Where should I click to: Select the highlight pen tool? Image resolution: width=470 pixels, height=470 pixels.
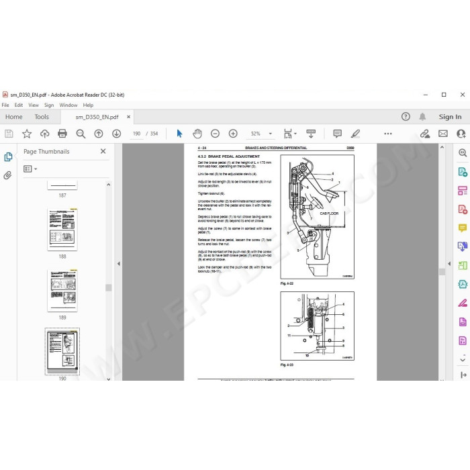355,134
